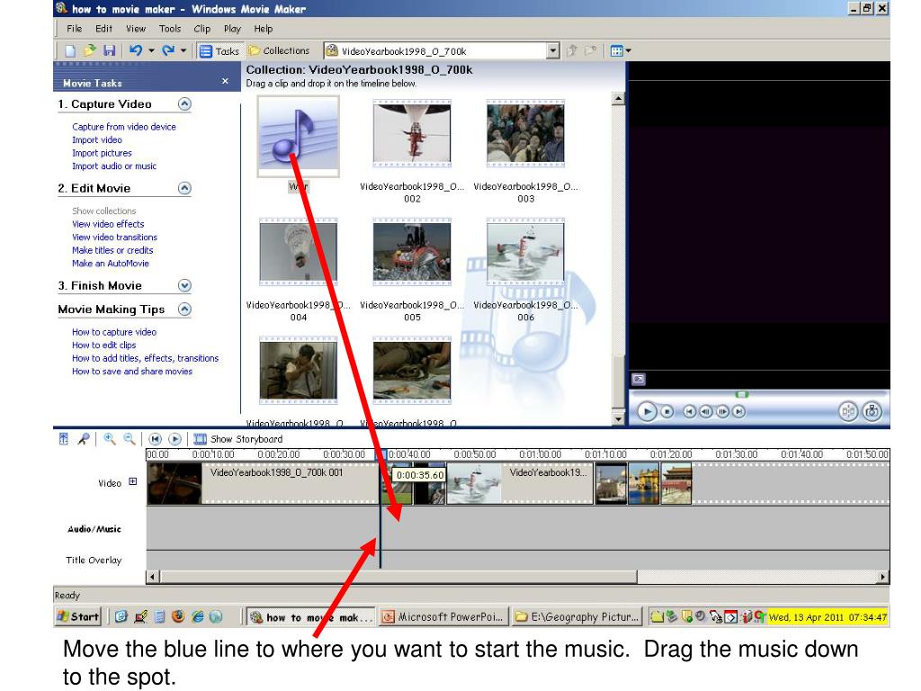The height and width of the screenshot is (691, 921).
Task: Open the Help menu
Action: tap(264, 28)
